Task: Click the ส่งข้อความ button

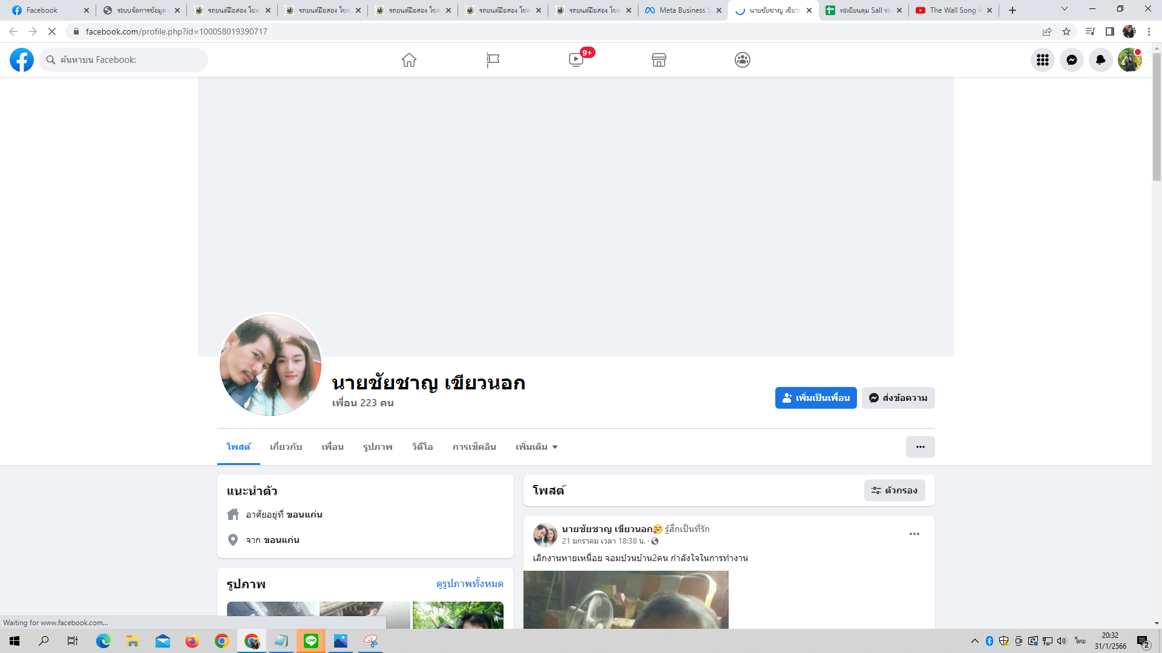Action: [x=898, y=398]
